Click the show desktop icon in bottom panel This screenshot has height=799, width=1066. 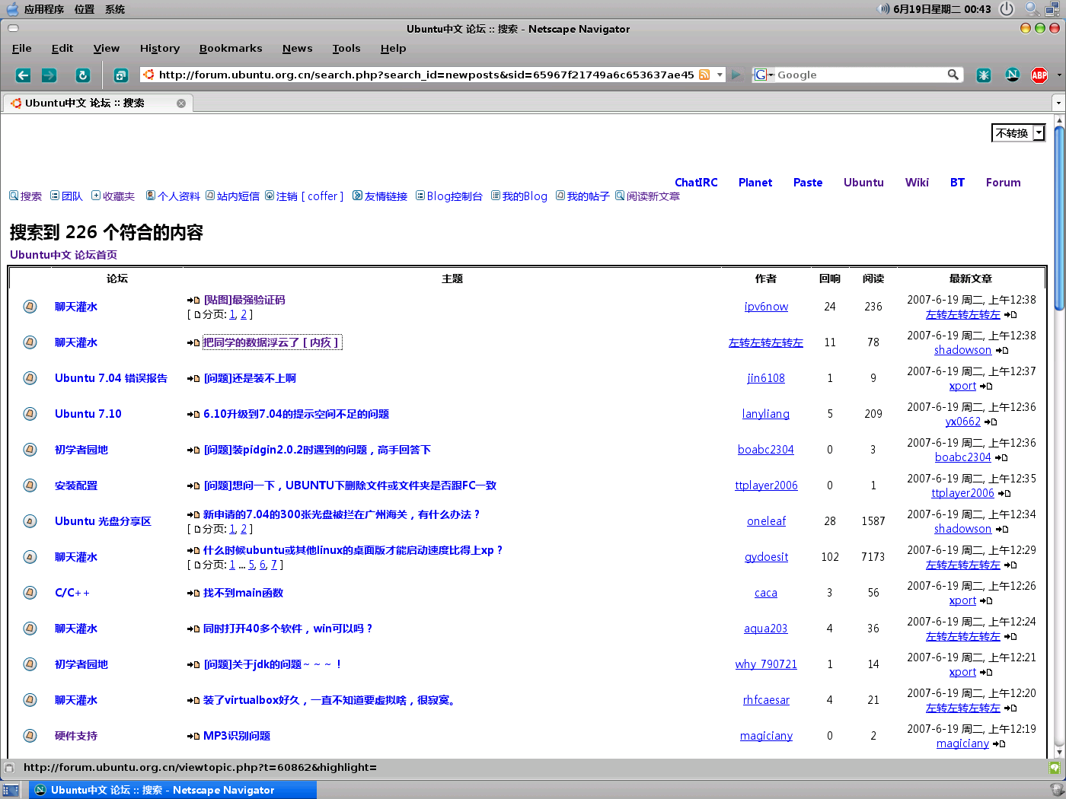tap(11, 790)
